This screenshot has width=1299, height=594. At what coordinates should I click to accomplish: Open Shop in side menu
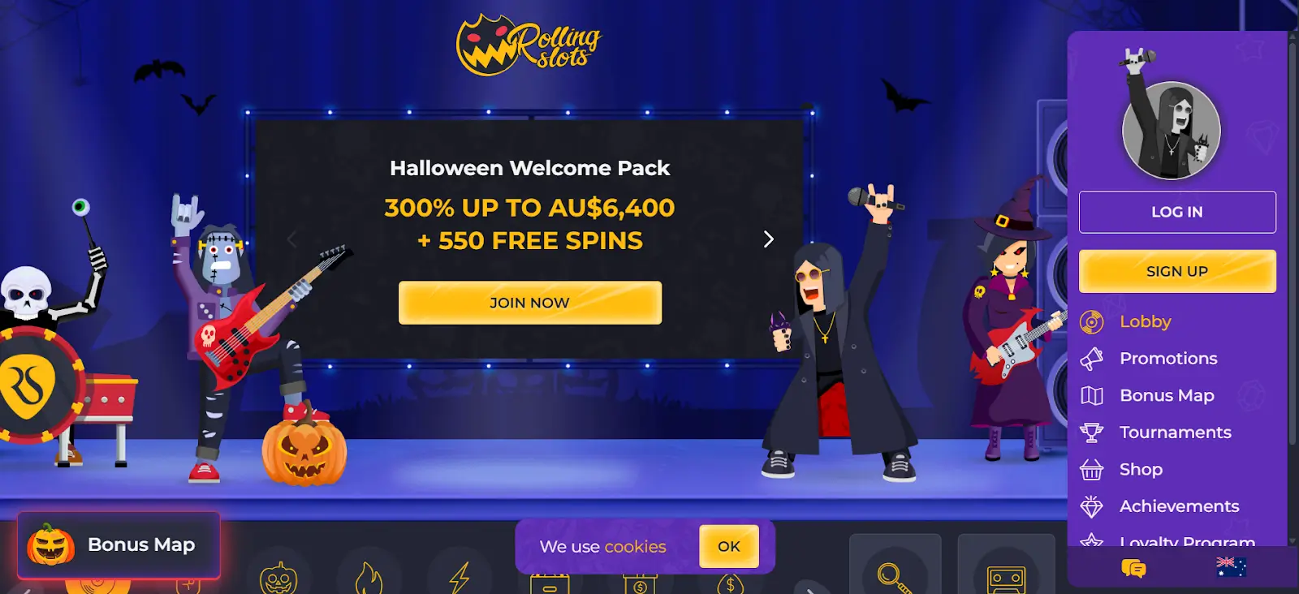tap(1141, 470)
